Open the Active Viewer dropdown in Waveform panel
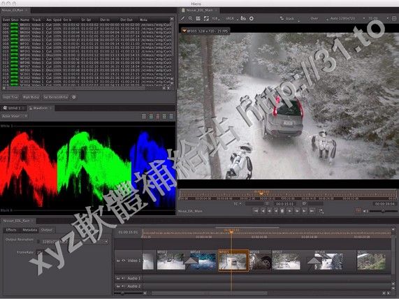This screenshot has width=399, height=299. tap(14, 116)
